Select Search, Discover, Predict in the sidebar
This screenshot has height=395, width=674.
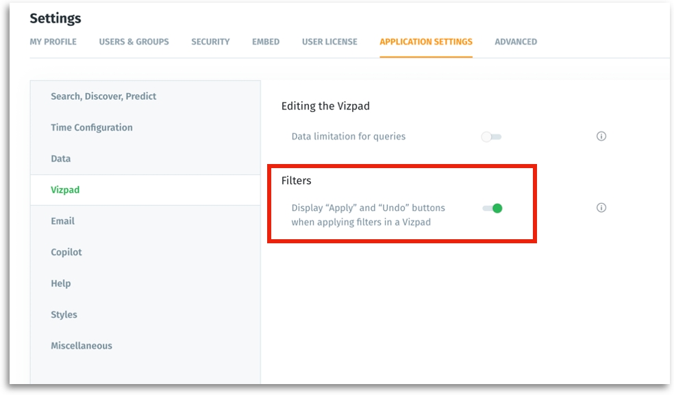103,96
